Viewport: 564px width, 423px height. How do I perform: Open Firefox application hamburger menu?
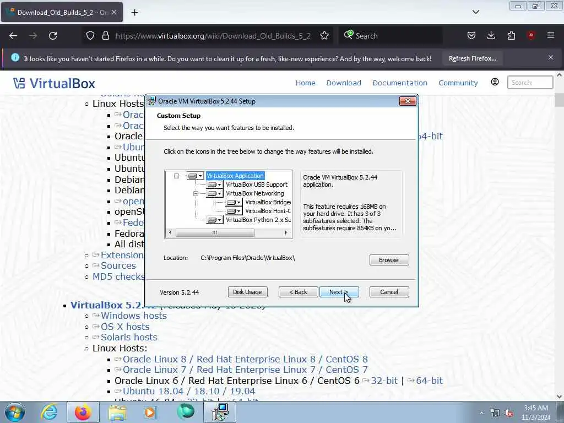pyautogui.click(x=551, y=35)
